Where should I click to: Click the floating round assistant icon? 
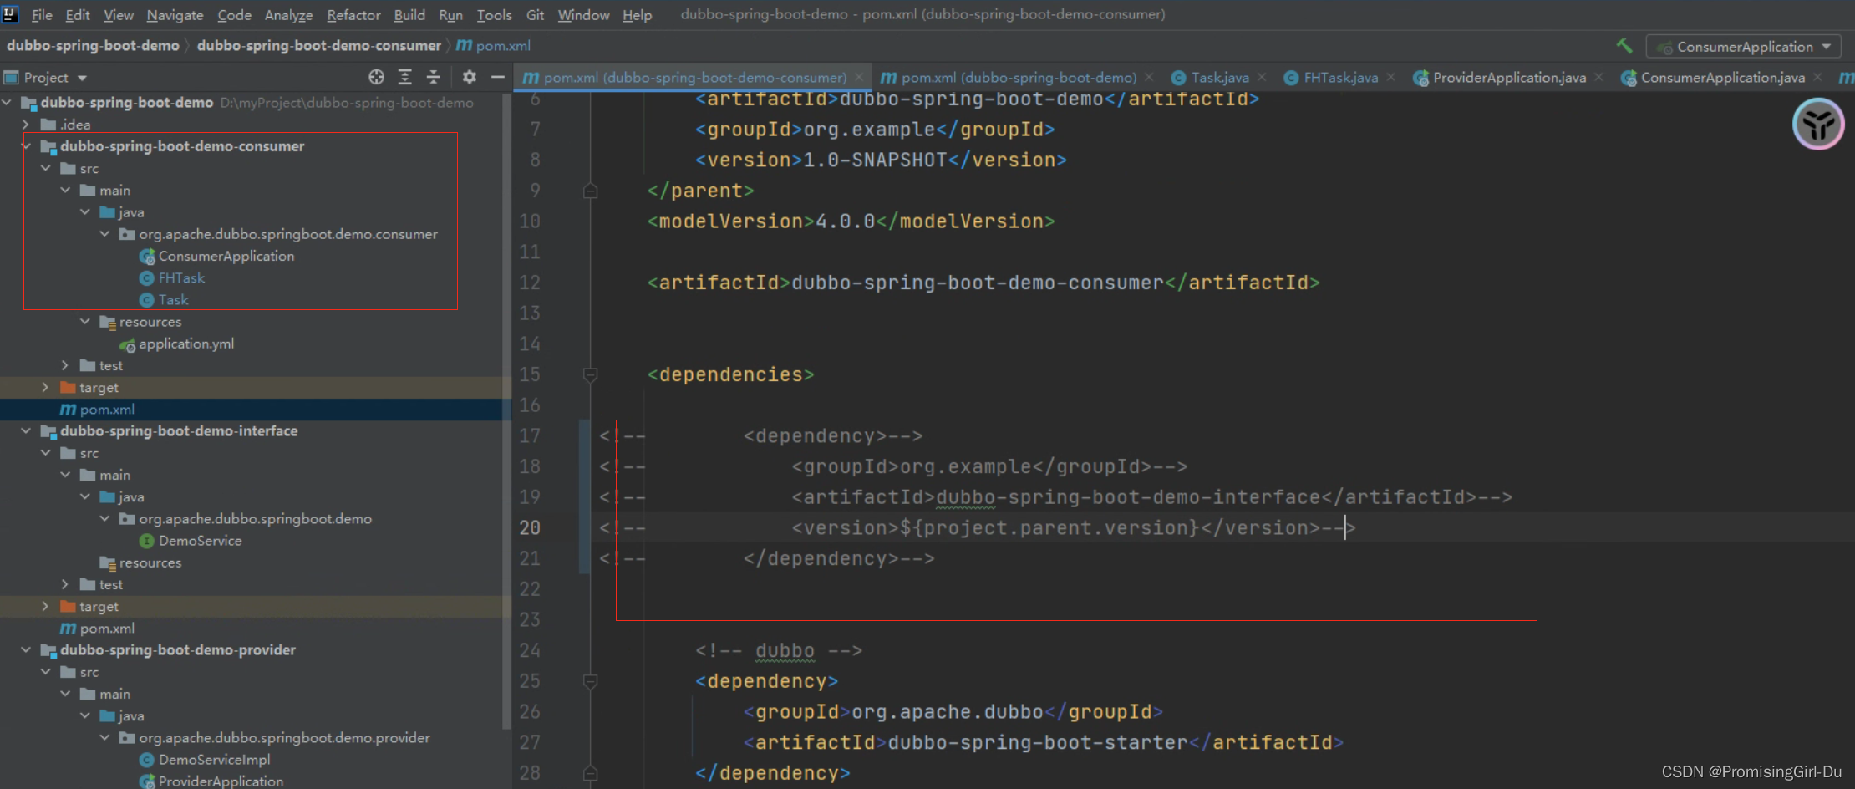tap(1818, 125)
